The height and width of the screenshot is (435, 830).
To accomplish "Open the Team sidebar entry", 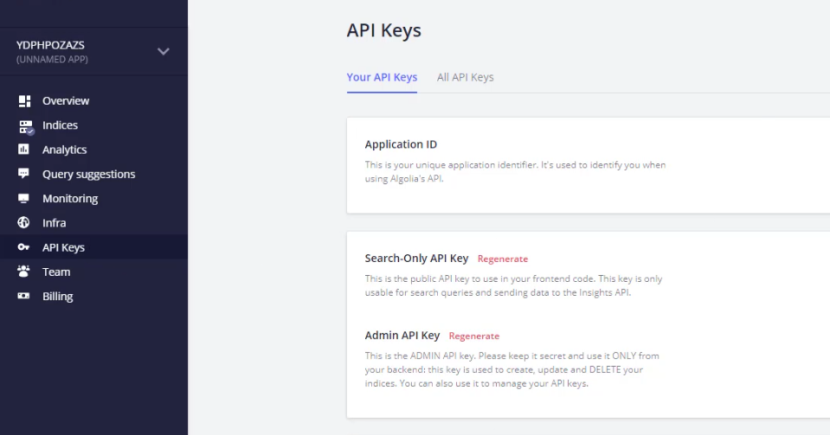I will pos(56,272).
